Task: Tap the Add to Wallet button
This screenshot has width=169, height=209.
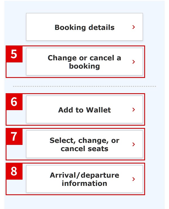Action: point(84,109)
